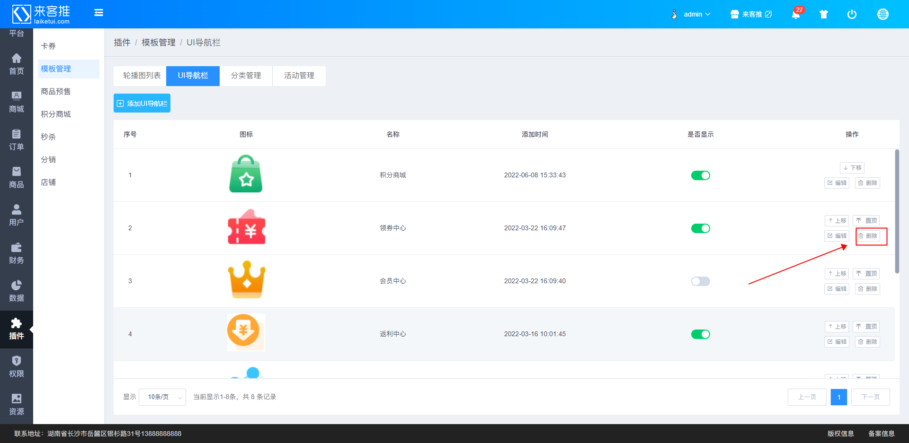Screen dimensions: 909x443
Task: Click page 1 pagination button
Action: [839, 397]
